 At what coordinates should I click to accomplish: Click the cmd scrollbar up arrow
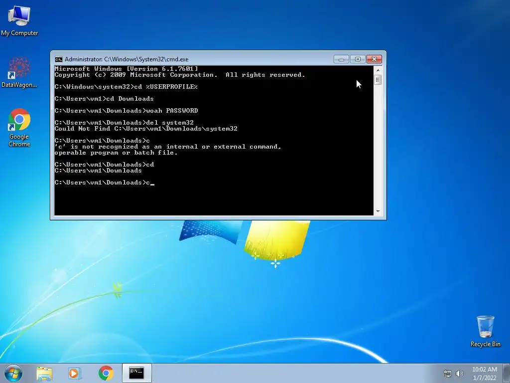pos(378,70)
